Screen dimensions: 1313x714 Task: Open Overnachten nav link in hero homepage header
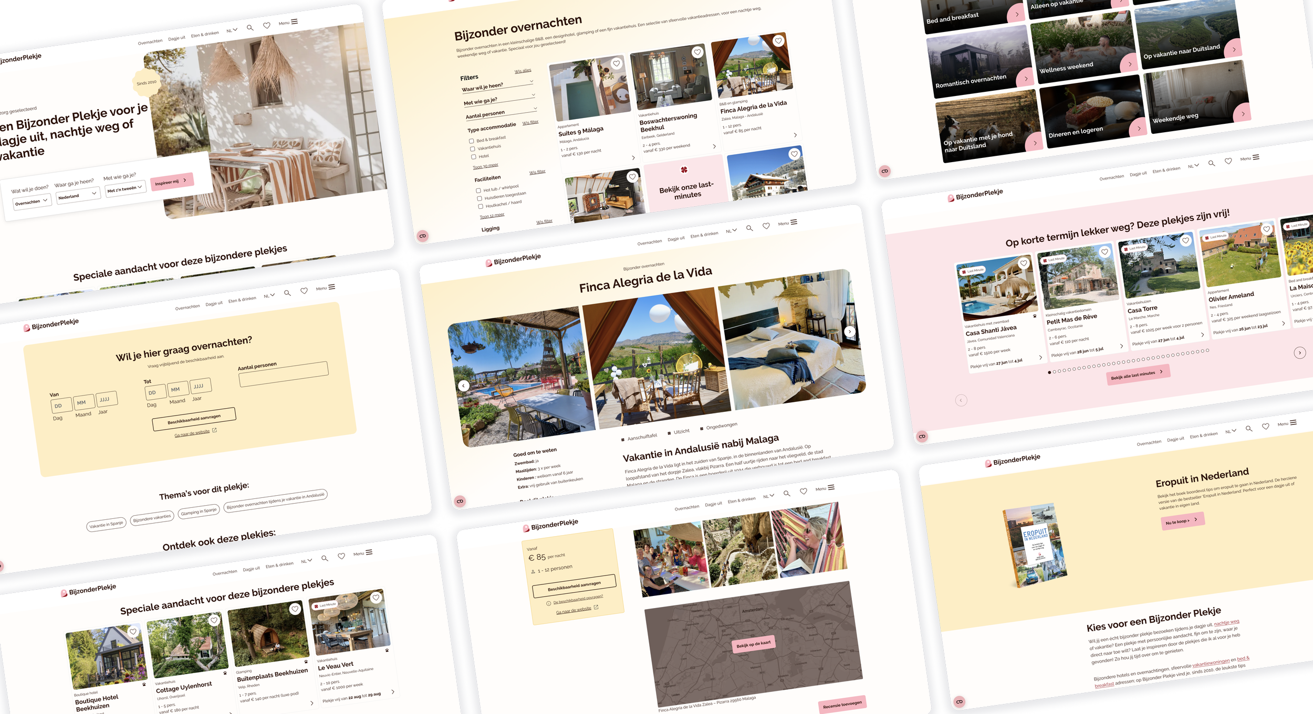point(150,41)
